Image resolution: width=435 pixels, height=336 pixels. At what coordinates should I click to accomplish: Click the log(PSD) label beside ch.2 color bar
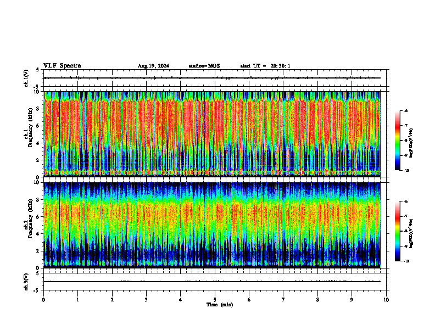tap(411, 233)
